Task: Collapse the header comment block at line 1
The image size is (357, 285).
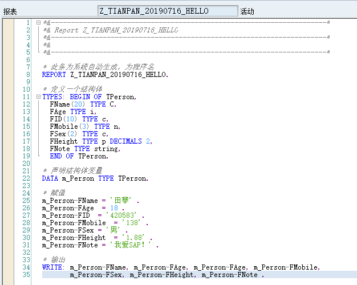Action: coord(38,22)
